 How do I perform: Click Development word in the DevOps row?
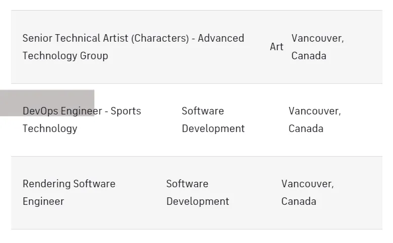point(213,129)
